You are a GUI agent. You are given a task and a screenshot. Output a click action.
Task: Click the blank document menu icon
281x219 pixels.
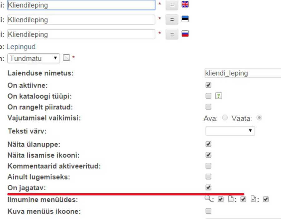[231, 199]
